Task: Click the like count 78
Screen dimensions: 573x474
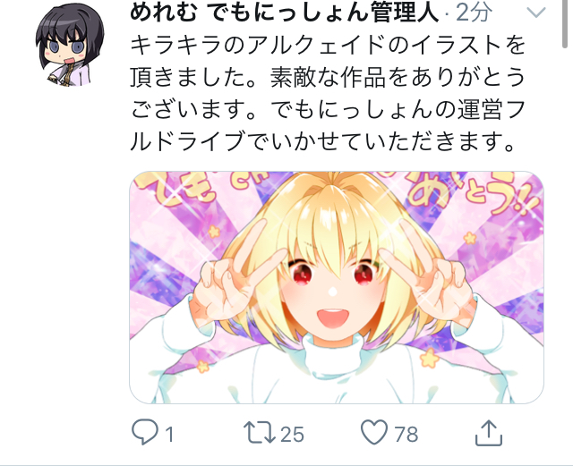Action: (x=406, y=435)
